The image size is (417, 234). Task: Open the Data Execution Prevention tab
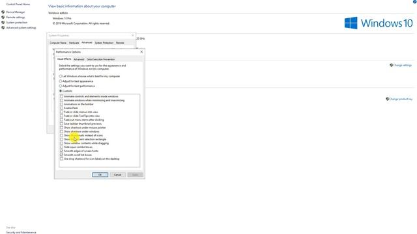pyautogui.click(x=100, y=59)
